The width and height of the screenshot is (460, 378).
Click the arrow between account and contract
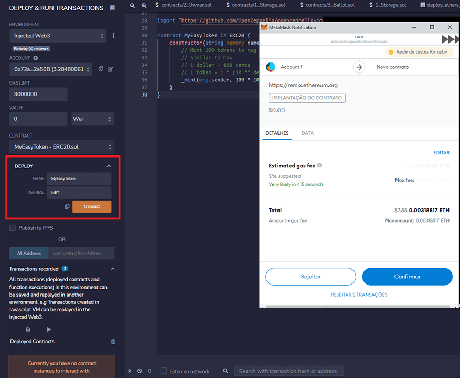(x=359, y=67)
